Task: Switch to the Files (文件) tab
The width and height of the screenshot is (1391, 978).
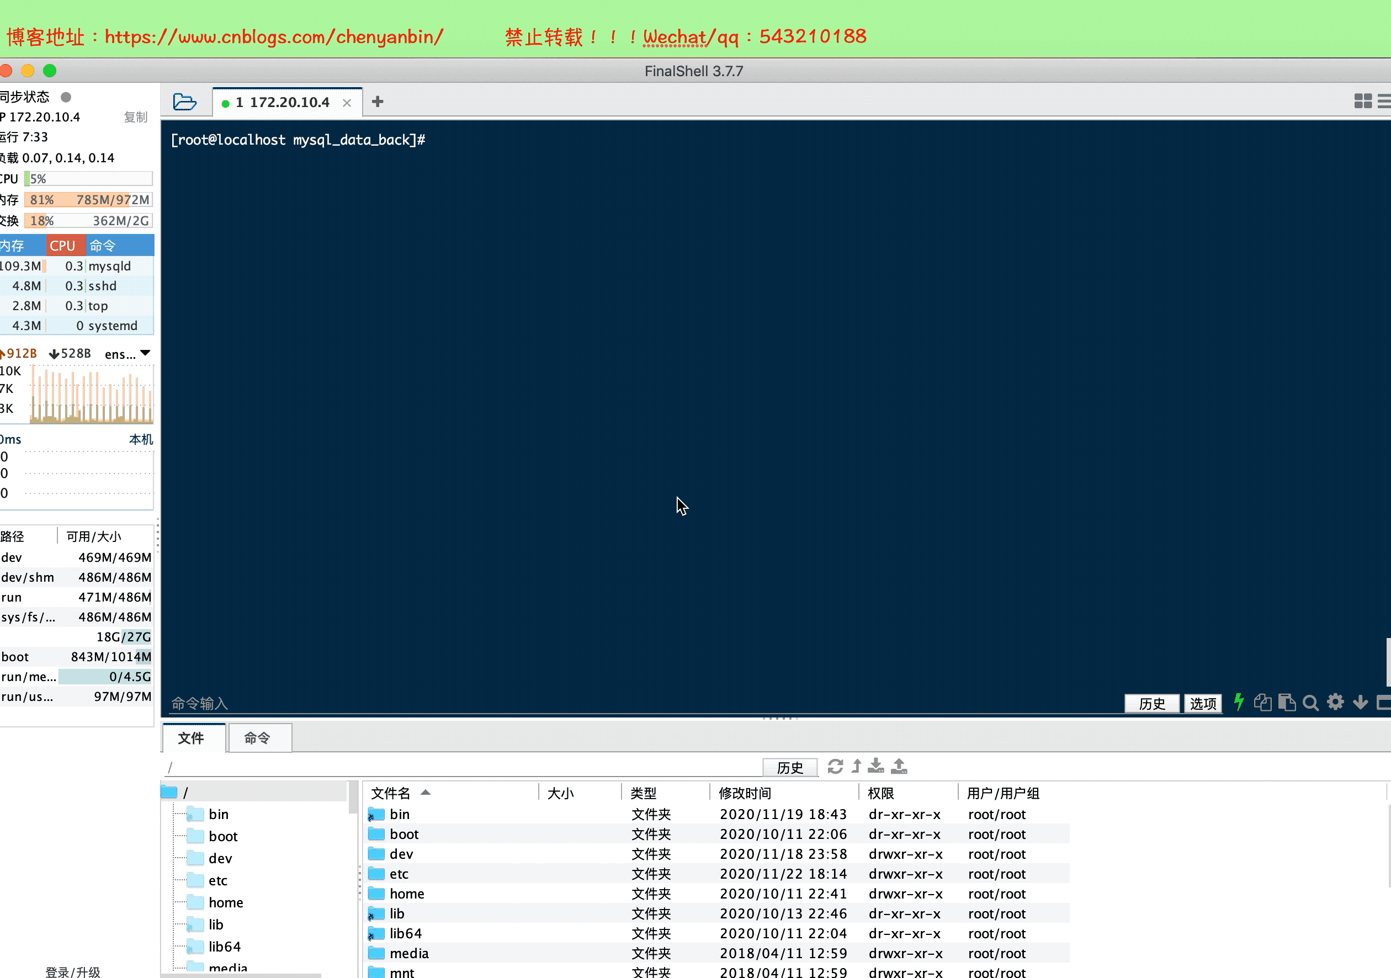Action: pyautogui.click(x=194, y=737)
